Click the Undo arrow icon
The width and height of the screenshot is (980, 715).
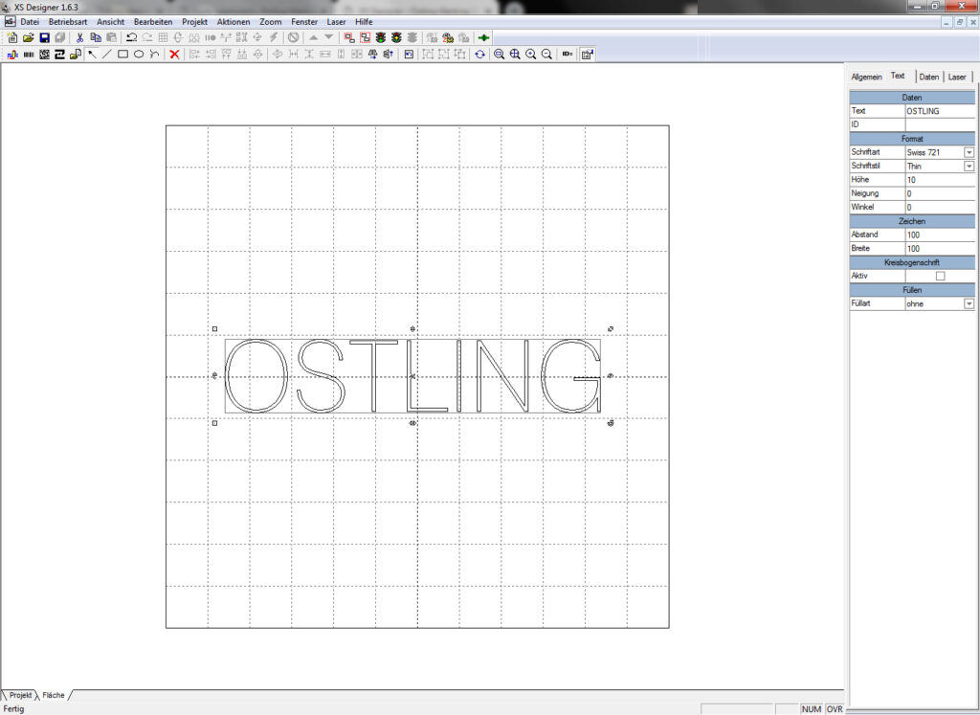(x=131, y=37)
